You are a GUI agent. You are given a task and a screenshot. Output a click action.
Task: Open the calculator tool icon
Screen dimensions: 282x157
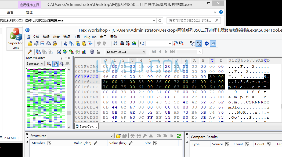click(99, 52)
